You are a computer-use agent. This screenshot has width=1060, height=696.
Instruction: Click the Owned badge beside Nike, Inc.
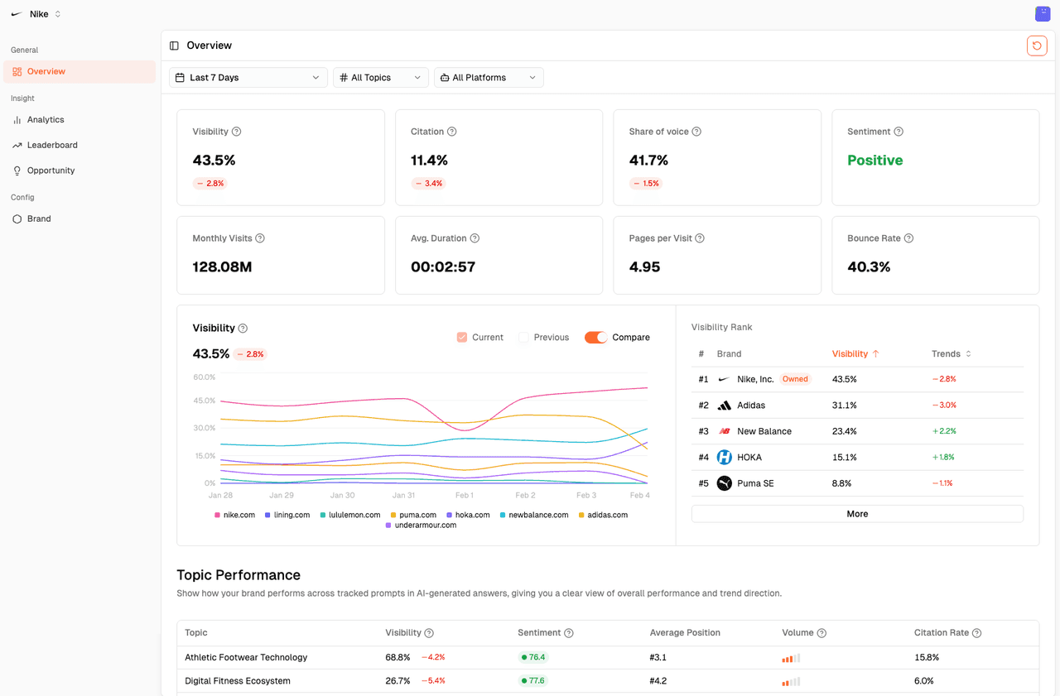tap(795, 379)
